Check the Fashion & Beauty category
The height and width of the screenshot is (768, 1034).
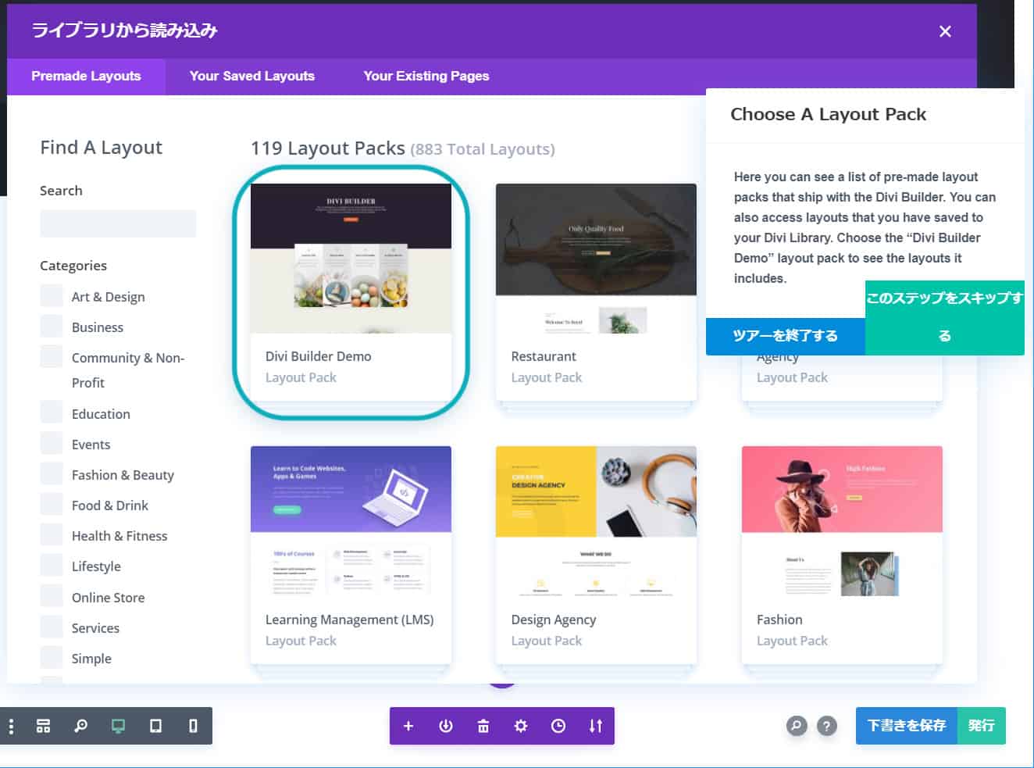pyautogui.click(x=52, y=473)
